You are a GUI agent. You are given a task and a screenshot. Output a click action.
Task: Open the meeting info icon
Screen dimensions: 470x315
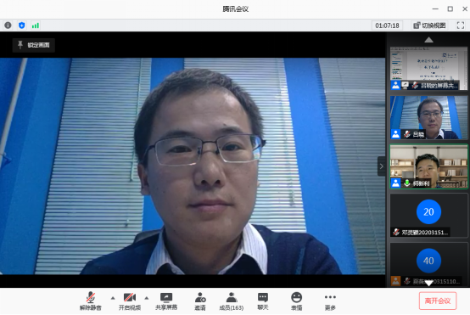coord(8,25)
